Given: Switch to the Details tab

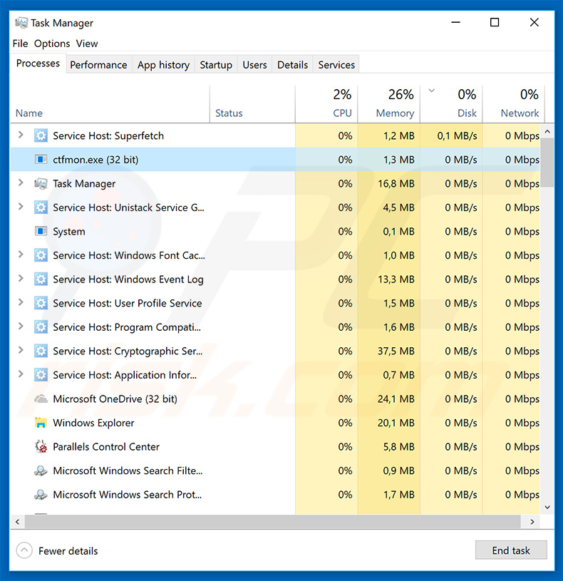Looking at the screenshot, I should [x=293, y=65].
